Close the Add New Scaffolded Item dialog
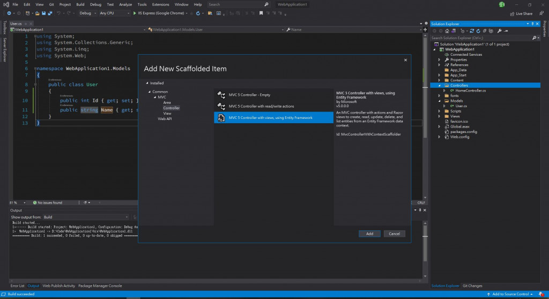 coord(405,60)
